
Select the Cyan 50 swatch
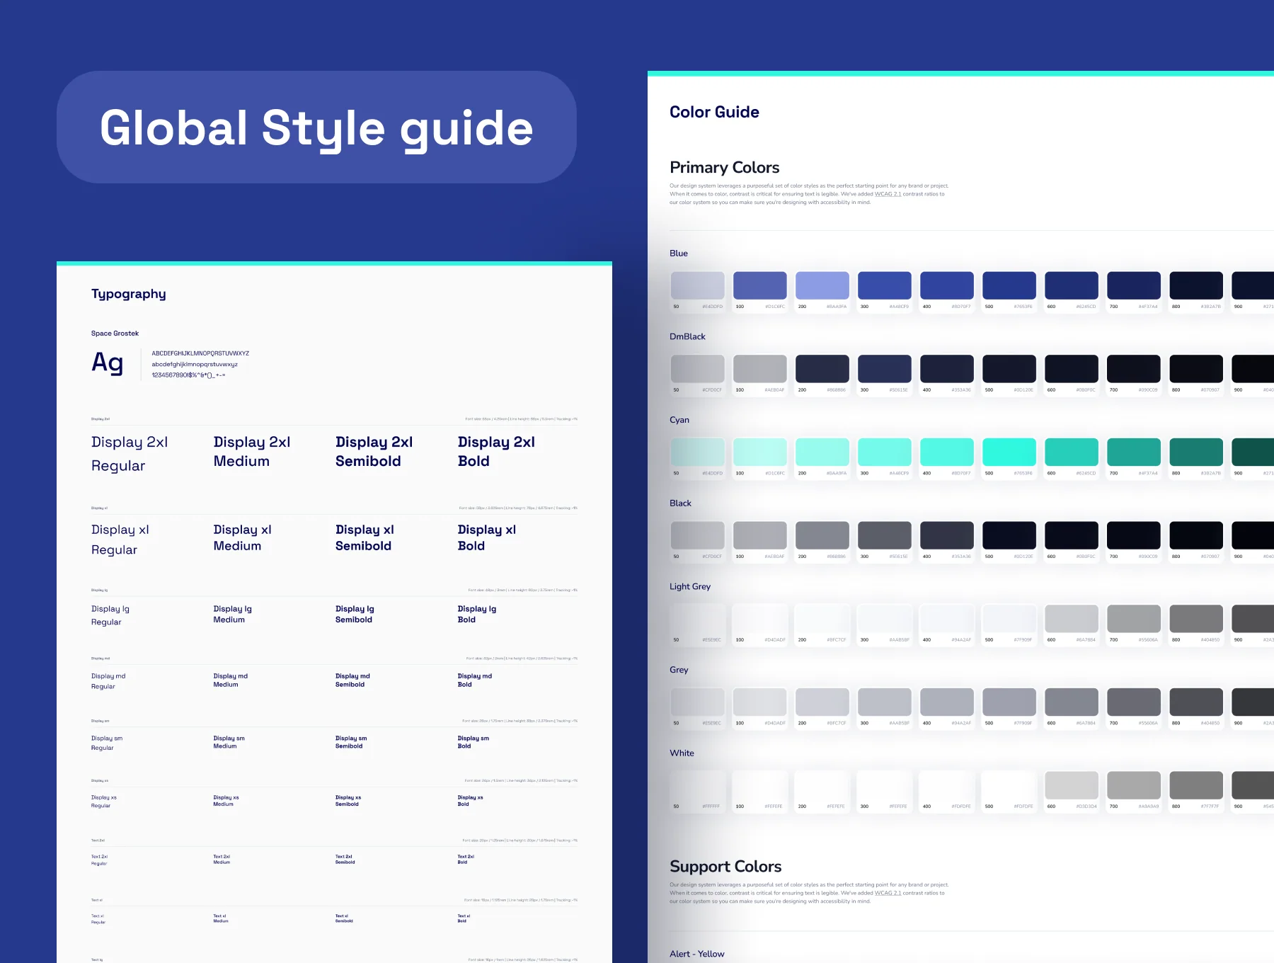[697, 452]
